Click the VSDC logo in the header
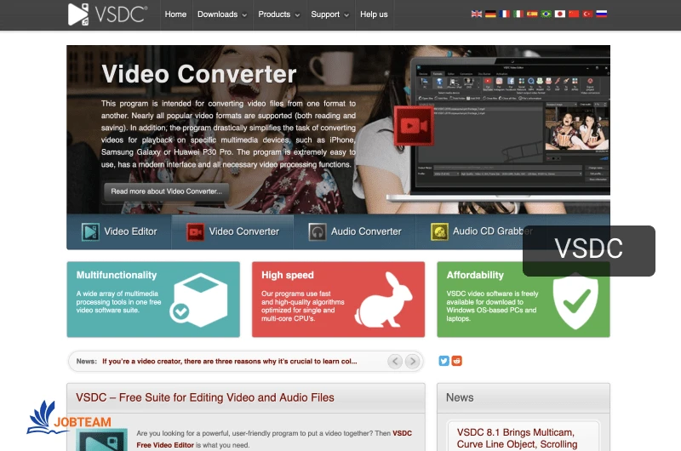 pos(108,14)
